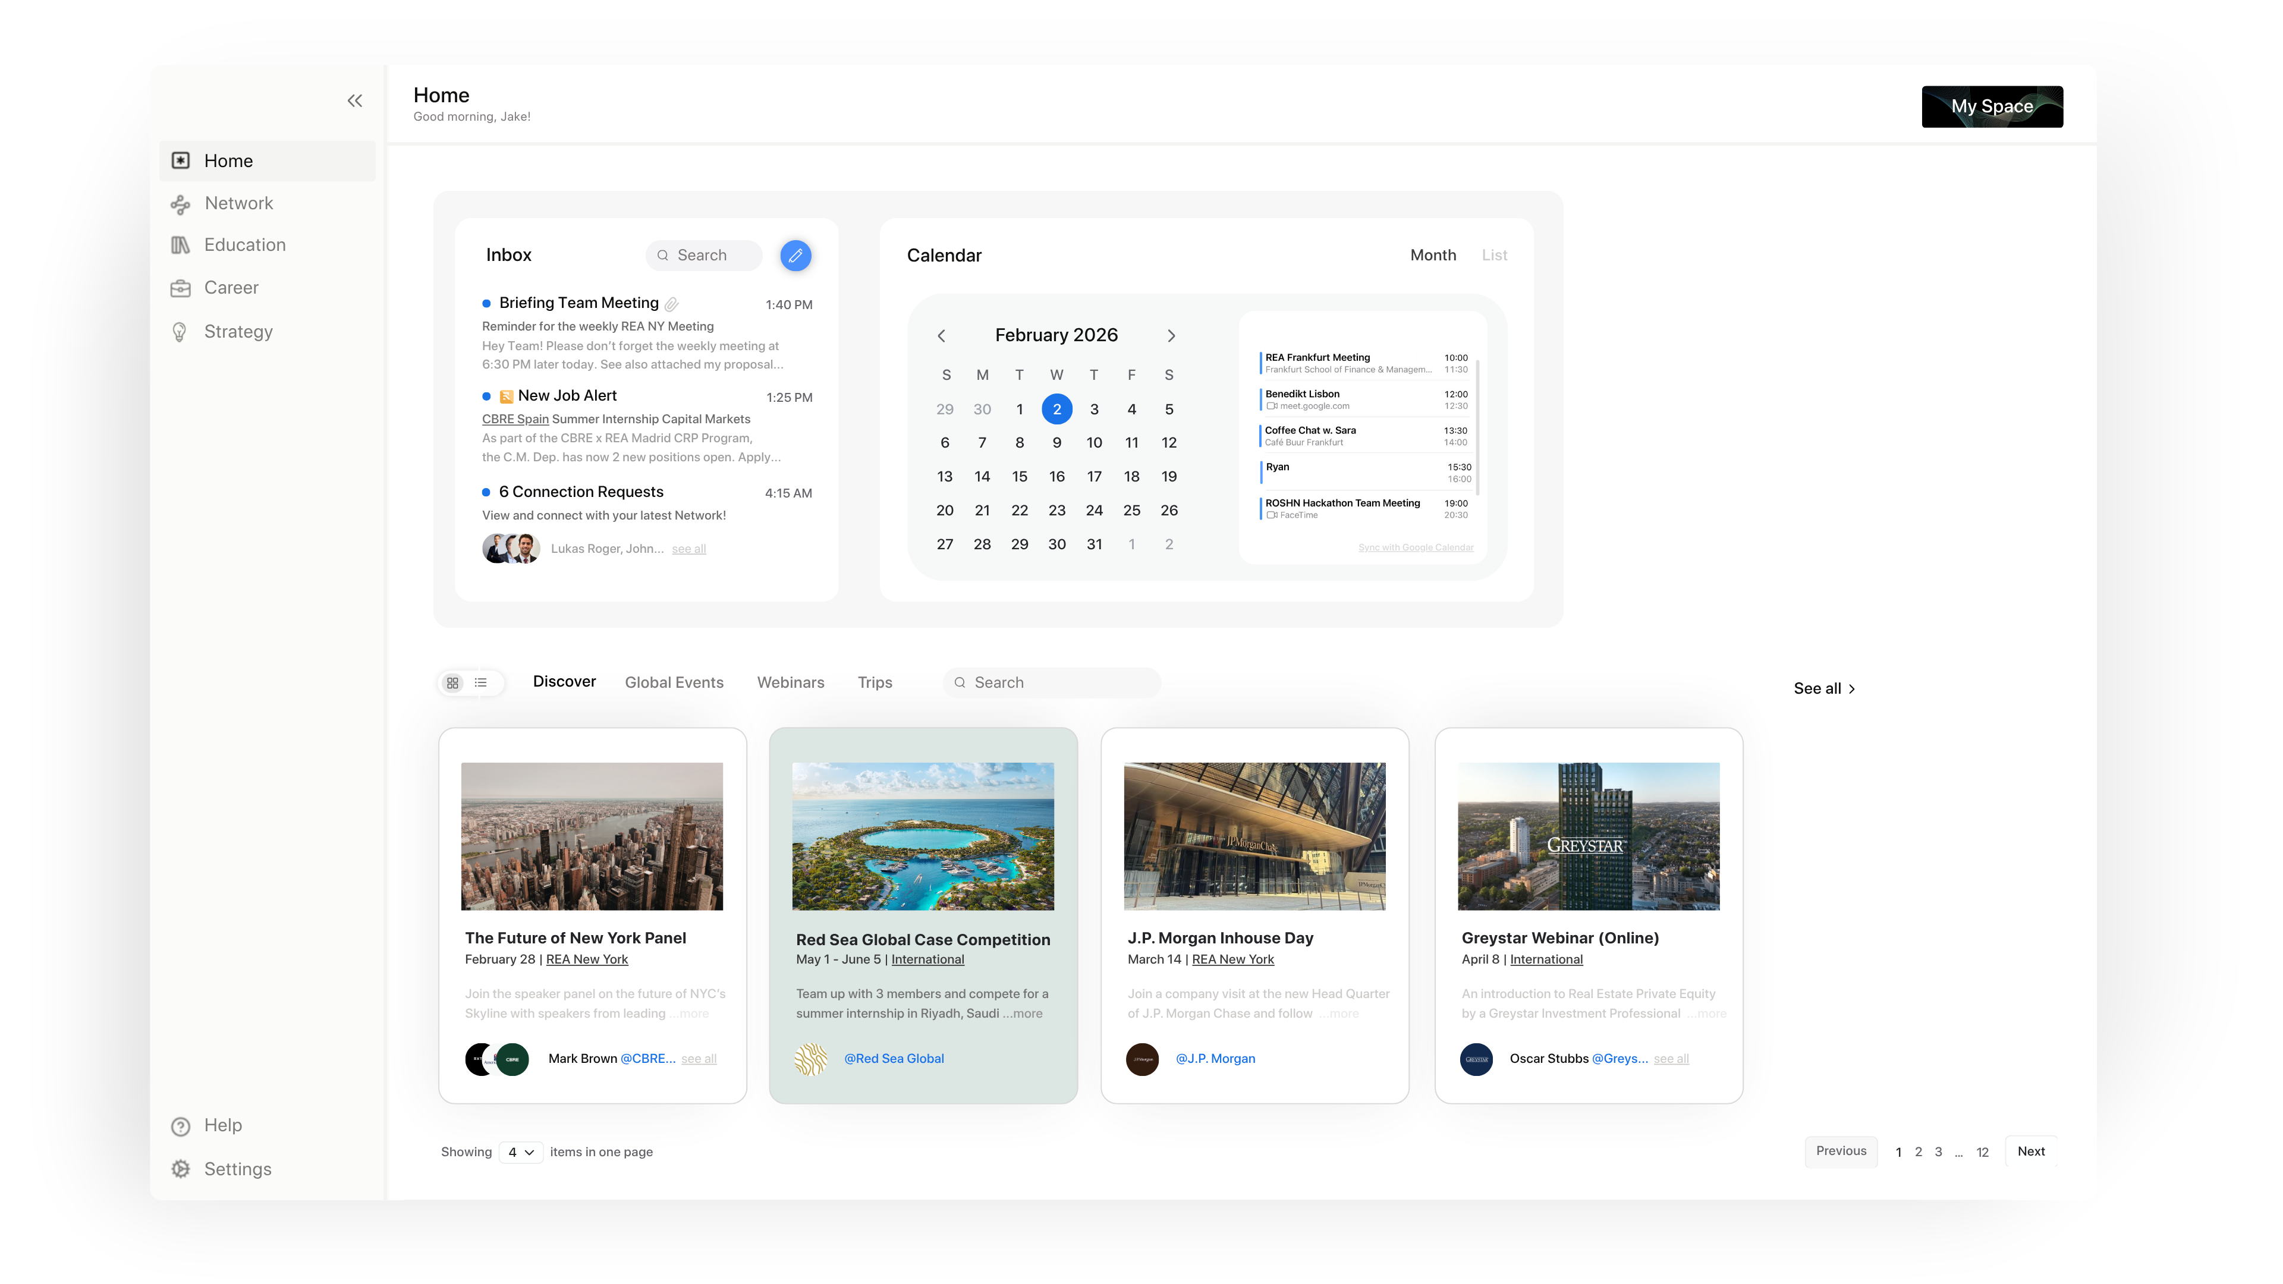Open Briefing Team Meeting message
2283x1284 pixels.
coord(647,333)
